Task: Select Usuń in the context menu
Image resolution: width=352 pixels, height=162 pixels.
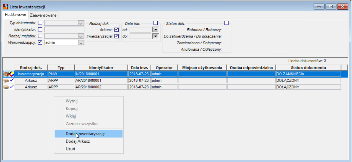Action: (x=70, y=149)
